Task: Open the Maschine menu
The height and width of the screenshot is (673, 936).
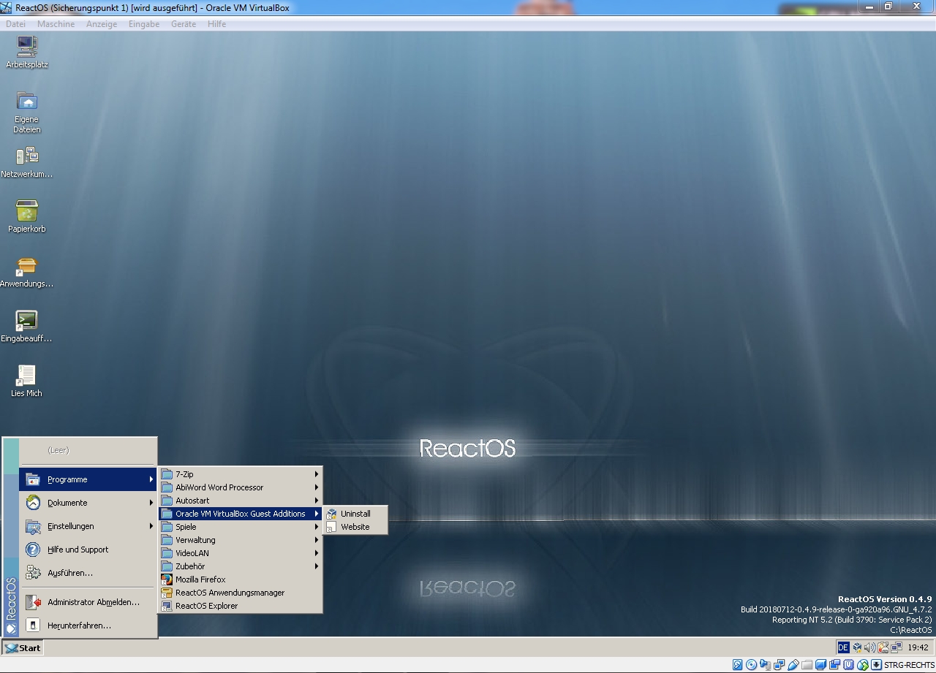Action: [x=56, y=24]
